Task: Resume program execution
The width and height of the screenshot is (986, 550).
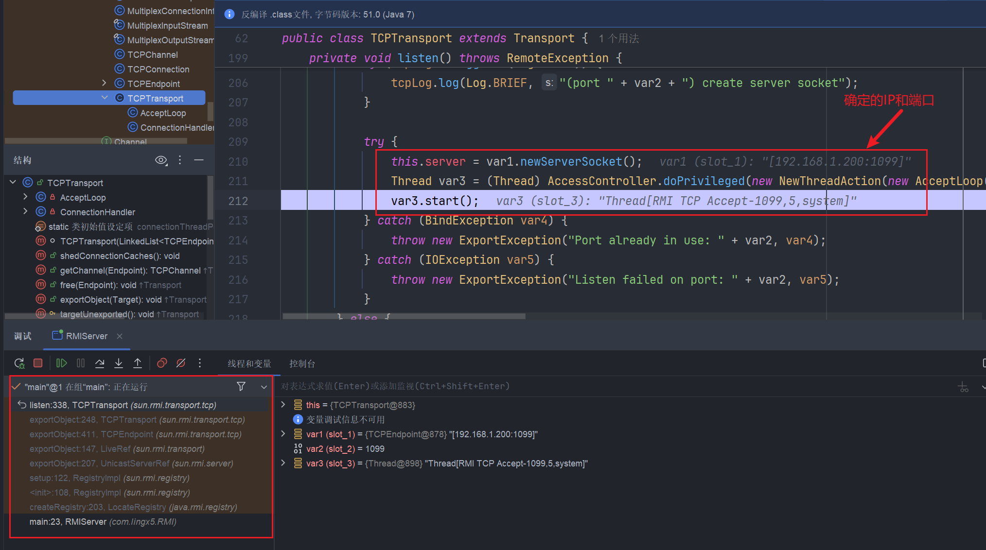Action: coord(61,363)
